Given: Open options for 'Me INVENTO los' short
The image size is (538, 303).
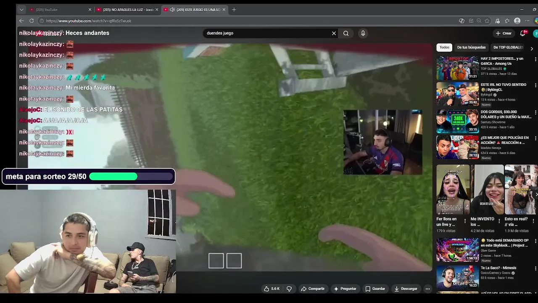Looking at the screenshot, I should pos(499,221).
